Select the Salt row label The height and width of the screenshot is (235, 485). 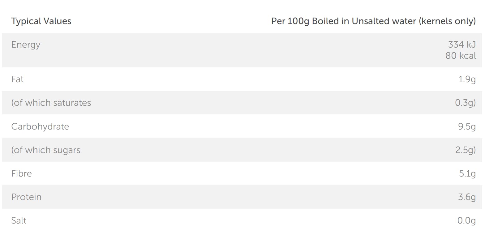coord(19,220)
